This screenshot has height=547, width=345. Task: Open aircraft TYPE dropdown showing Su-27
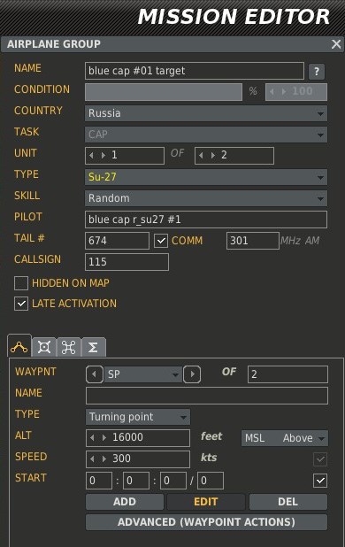[x=206, y=177]
